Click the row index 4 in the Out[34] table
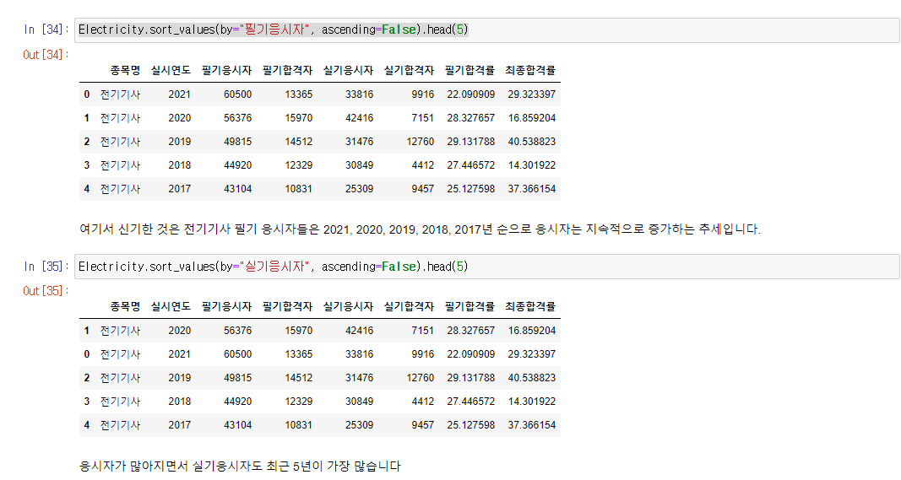This screenshot has width=901, height=480. tap(87, 188)
